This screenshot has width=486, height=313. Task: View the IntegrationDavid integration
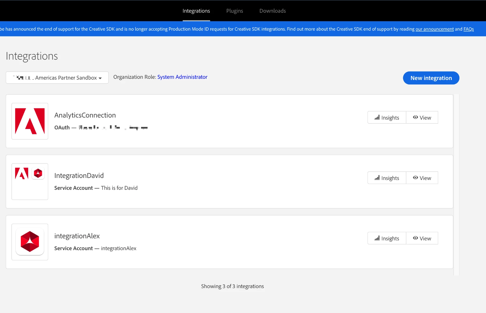click(422, 178)
